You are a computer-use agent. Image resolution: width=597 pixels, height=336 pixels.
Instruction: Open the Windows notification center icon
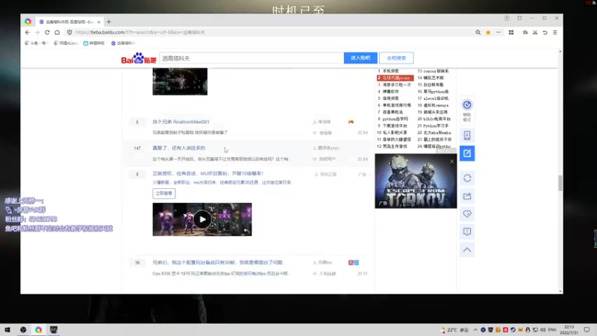coord(587,330)
